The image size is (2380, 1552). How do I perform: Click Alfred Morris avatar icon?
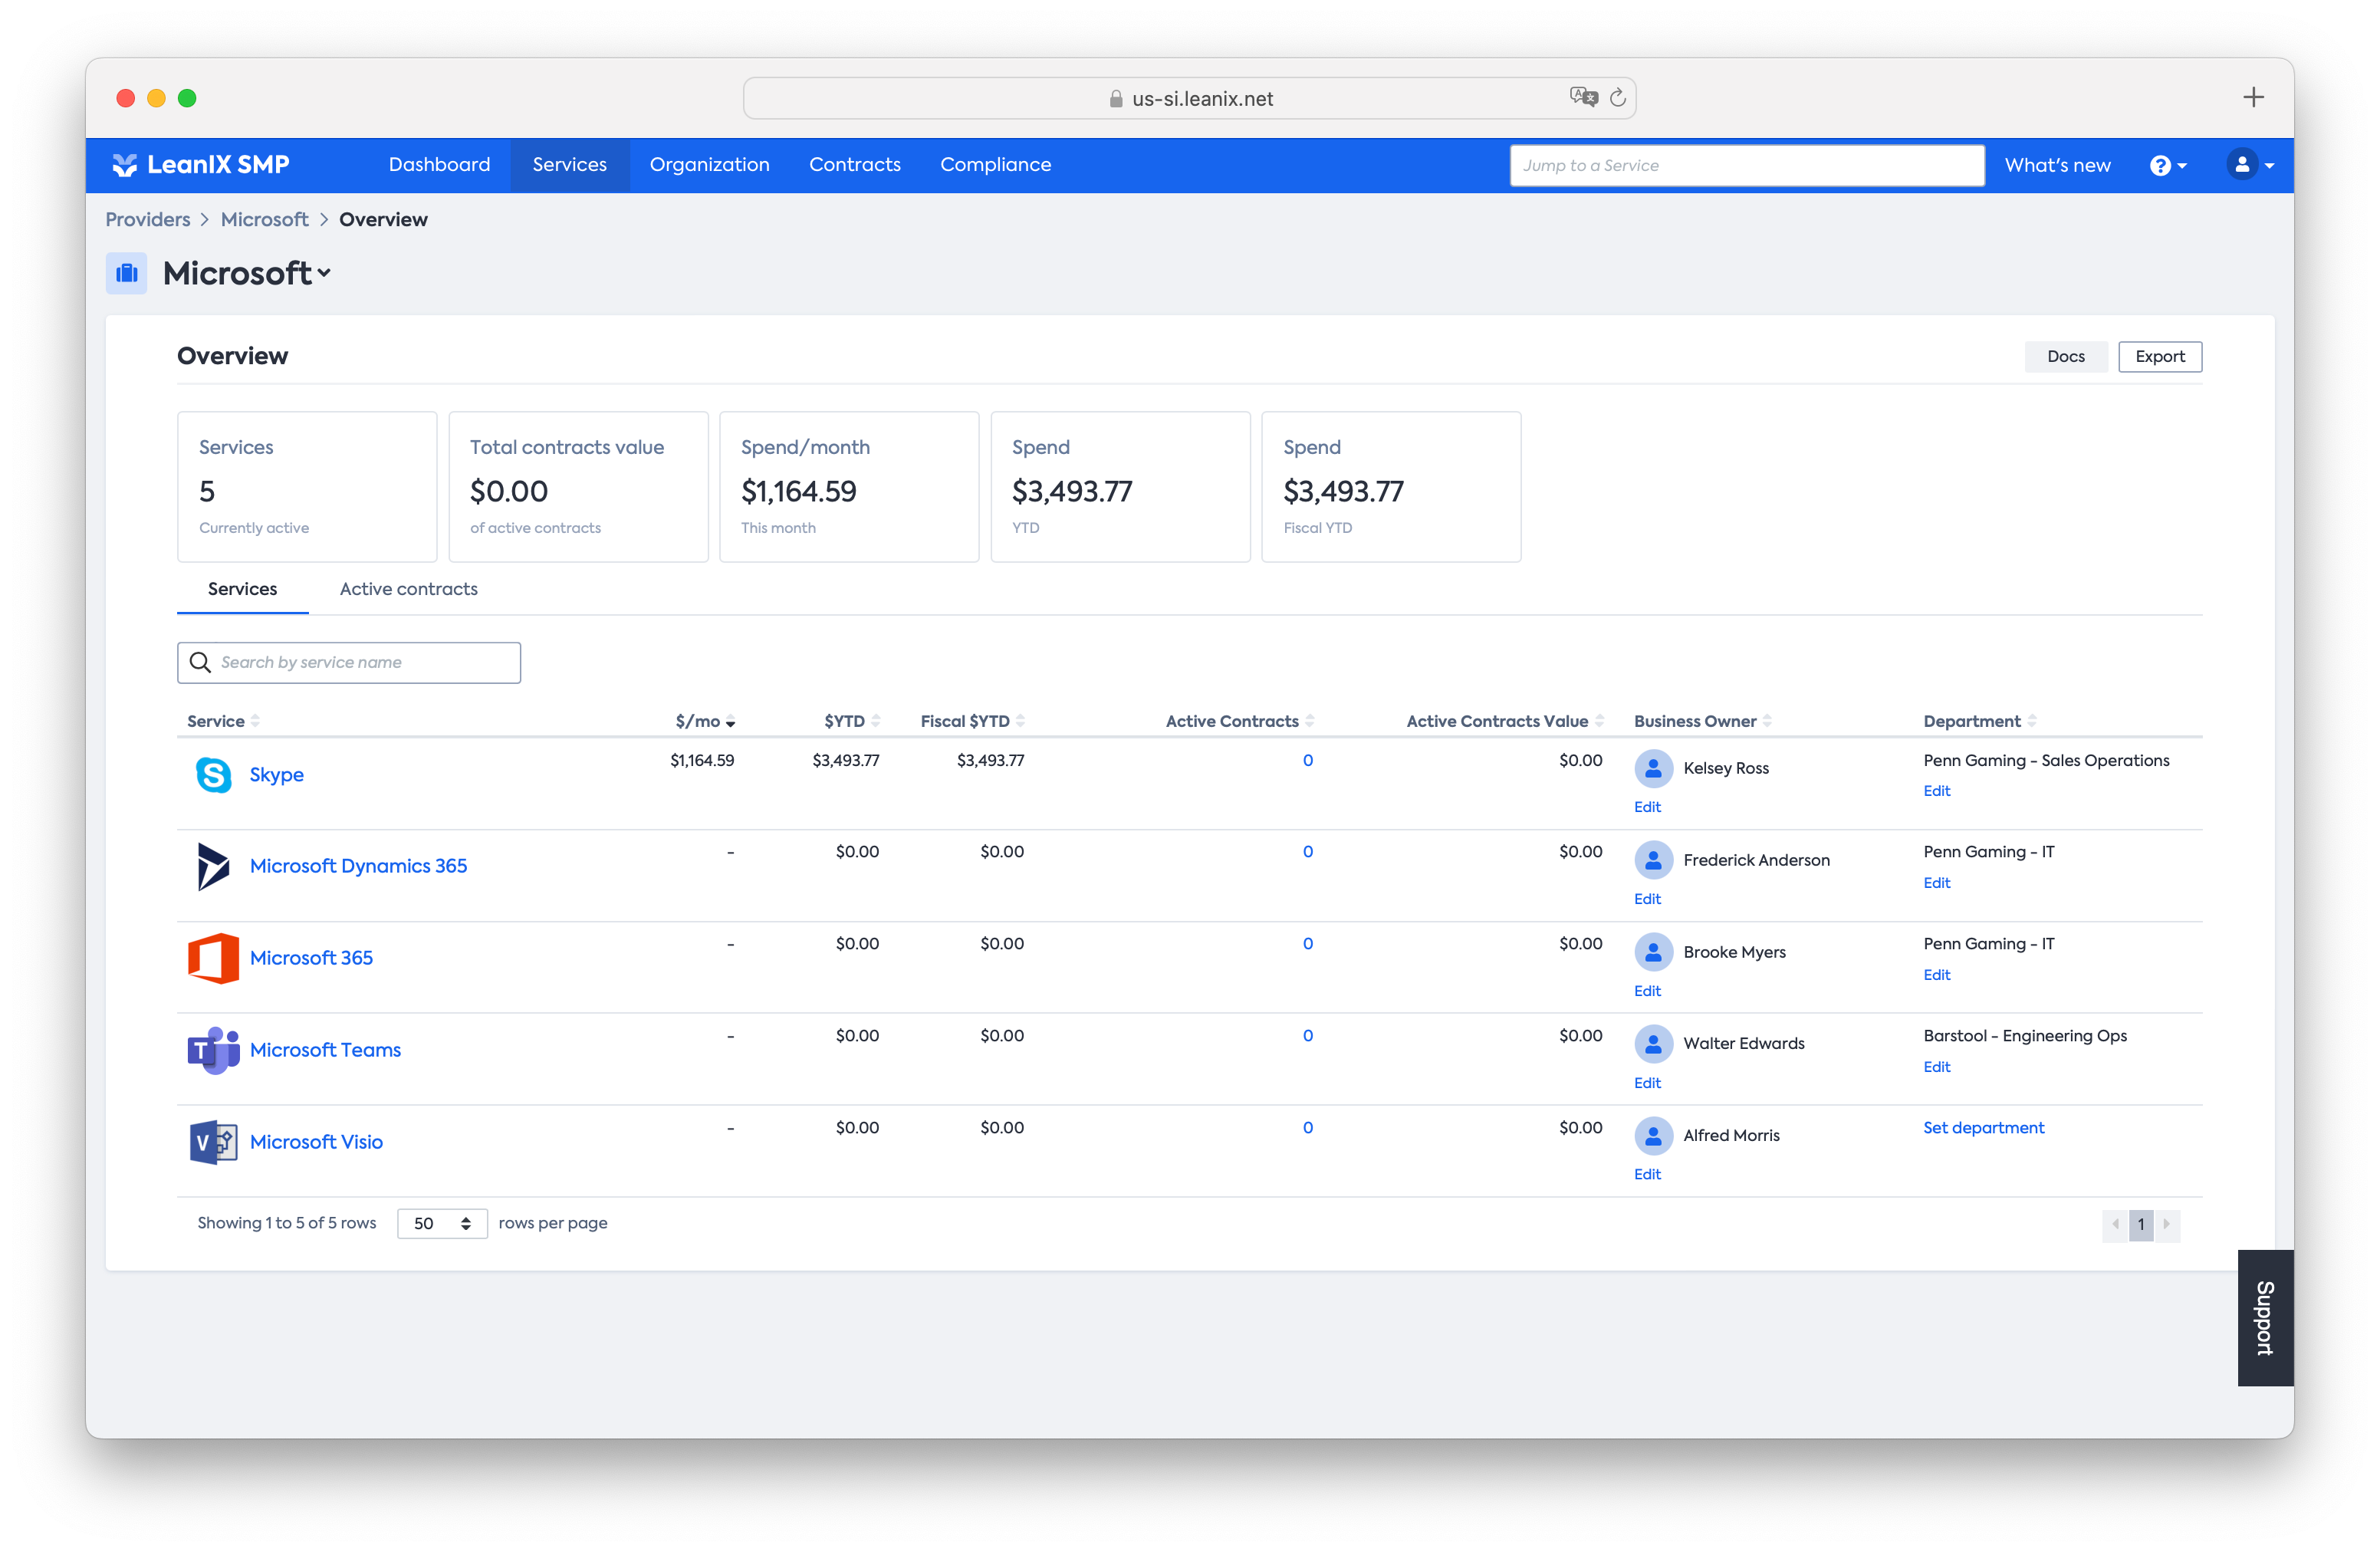coord(1653,1135)
